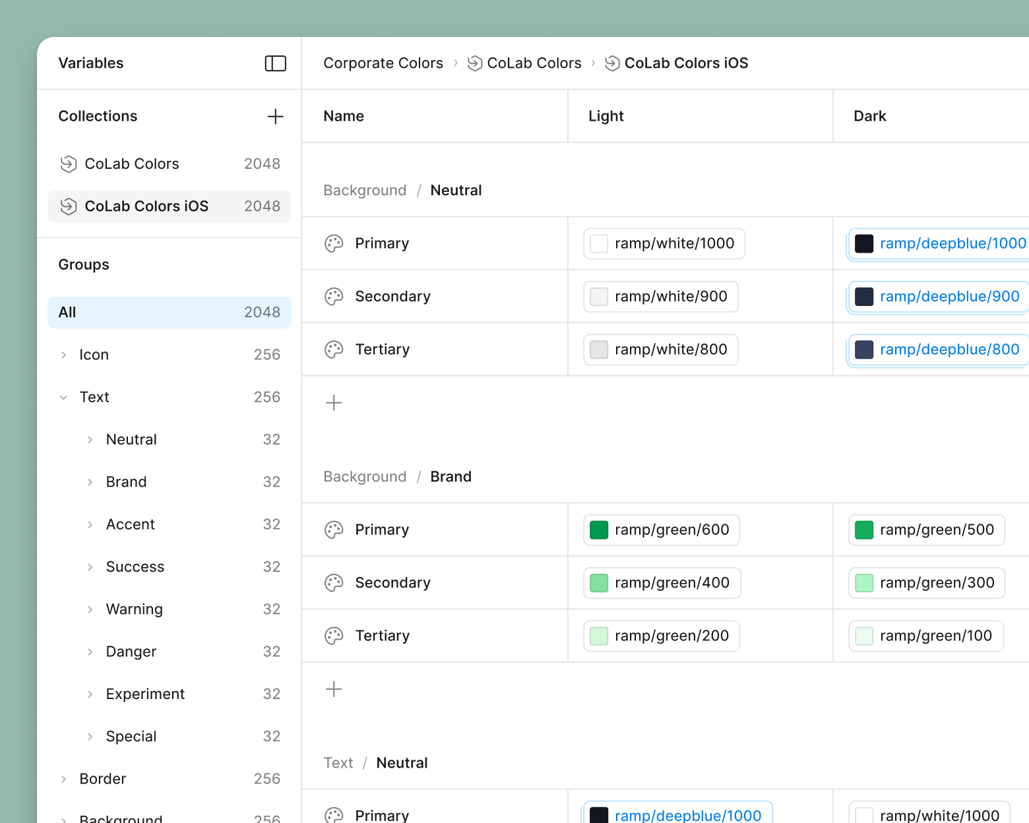Select the All groups row
The image size is (1029, 823).
pos(170,313)
